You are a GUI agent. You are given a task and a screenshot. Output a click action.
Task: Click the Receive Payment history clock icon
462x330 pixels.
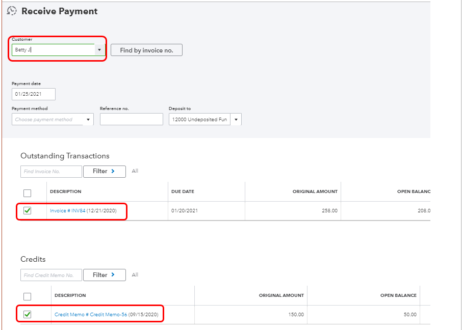11,11
